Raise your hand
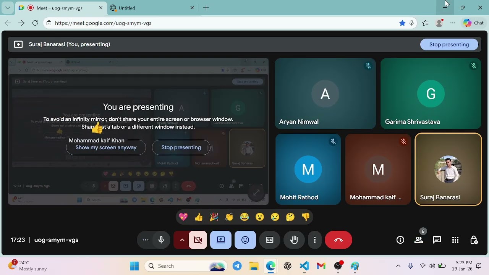This screenshot has height=275, width=489. (294, 240)
